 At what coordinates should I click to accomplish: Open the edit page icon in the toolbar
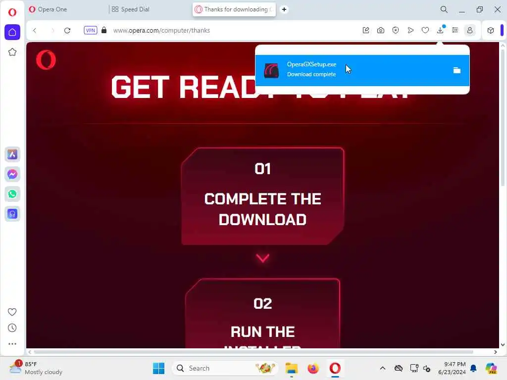[x=366, y=30]
